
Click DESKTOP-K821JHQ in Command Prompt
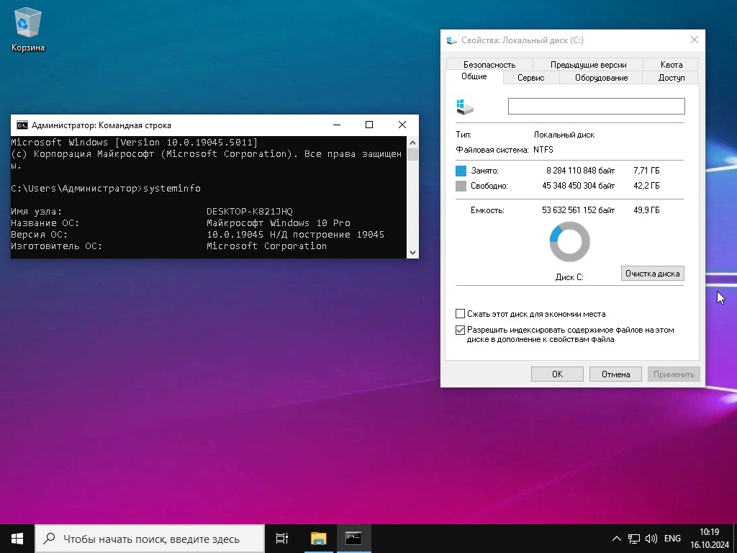click(250, 212)
